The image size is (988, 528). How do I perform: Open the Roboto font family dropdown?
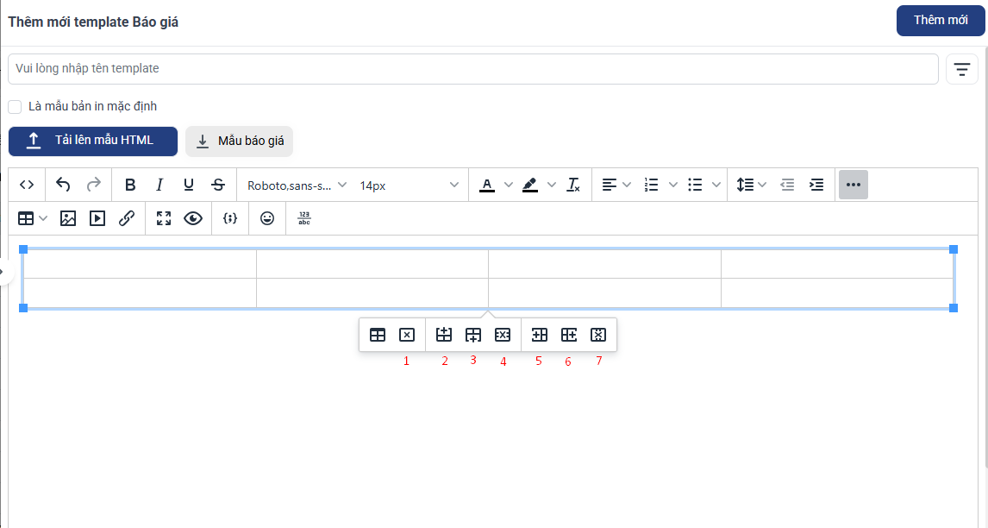(297, 185)
